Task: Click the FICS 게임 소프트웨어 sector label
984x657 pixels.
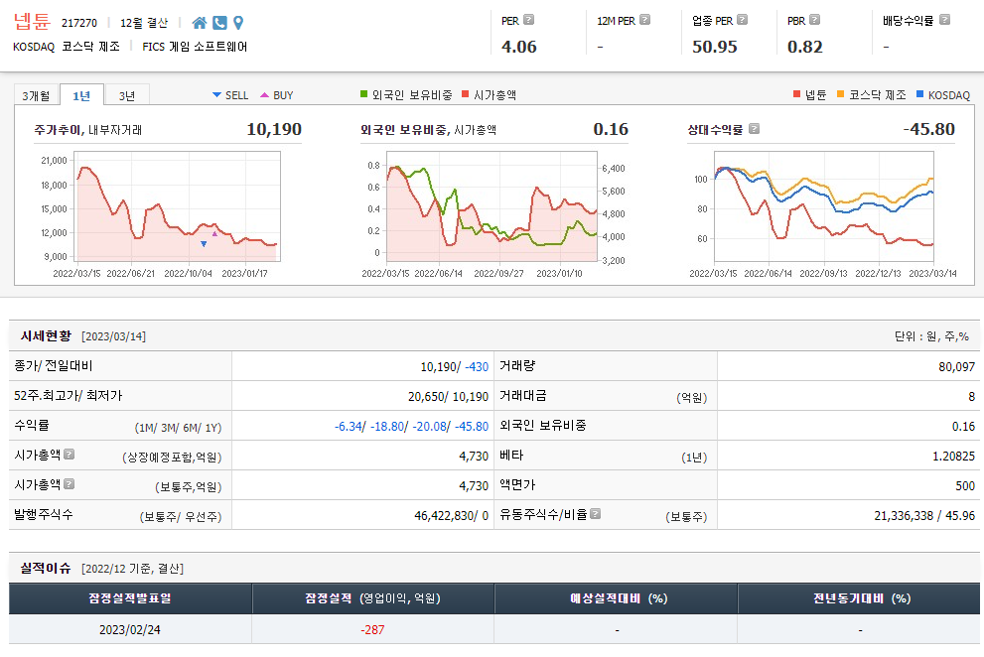Action: [195, 47]
